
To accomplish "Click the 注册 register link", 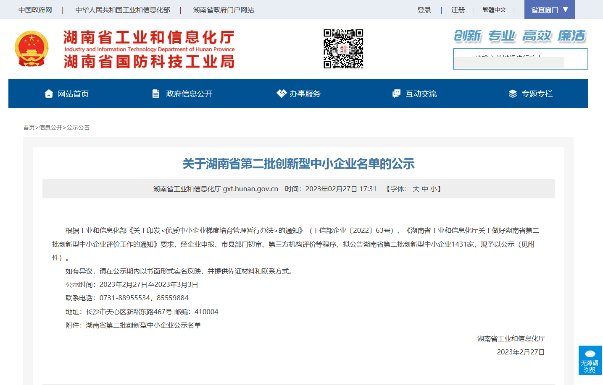I will [458, 10].
